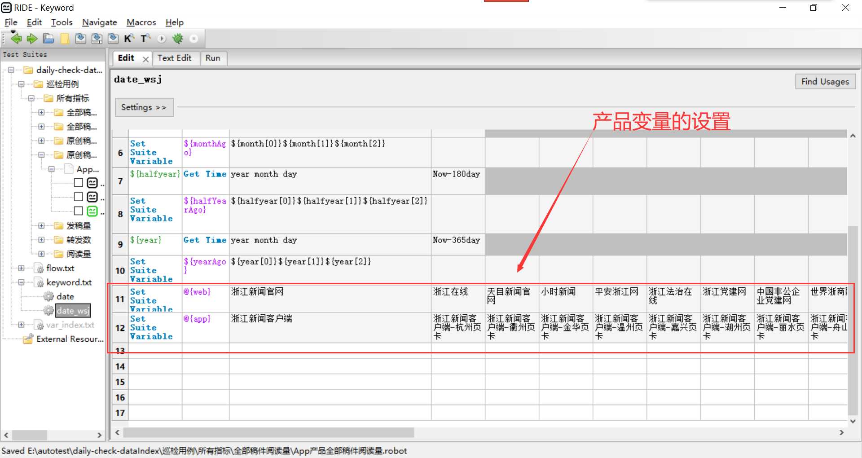Click row header number 14
The height and width of the screenshot is (458, 862).
(x=120, y=366)
